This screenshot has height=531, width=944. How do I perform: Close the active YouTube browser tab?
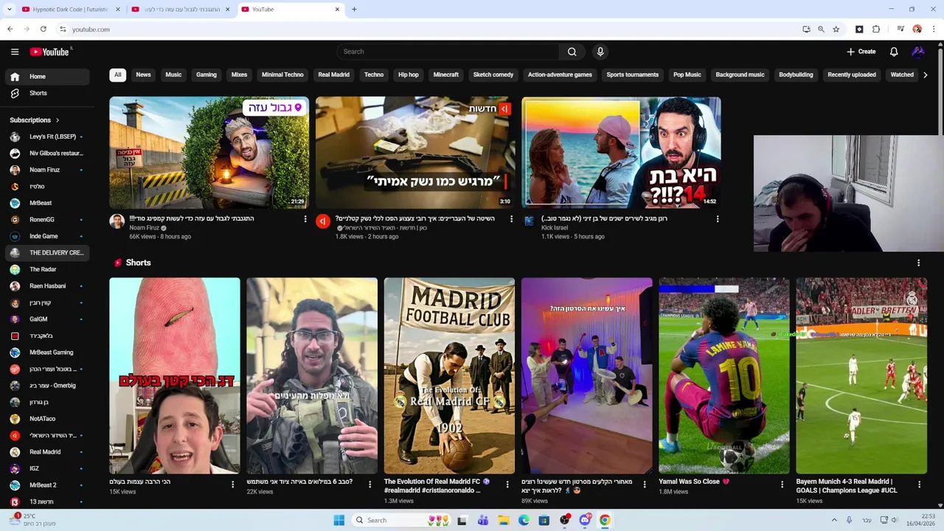(338, 10)
